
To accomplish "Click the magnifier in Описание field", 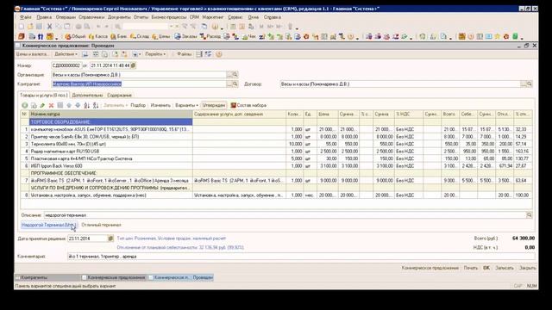I will pyautogui.click(x=529, y=215).
